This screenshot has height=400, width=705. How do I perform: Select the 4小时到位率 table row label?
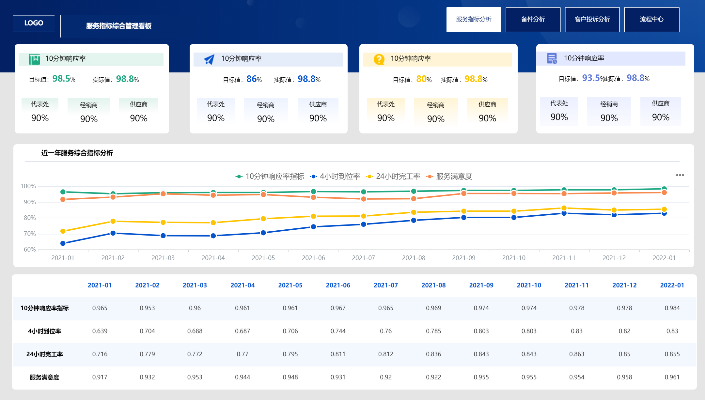(x=44, y=331)
